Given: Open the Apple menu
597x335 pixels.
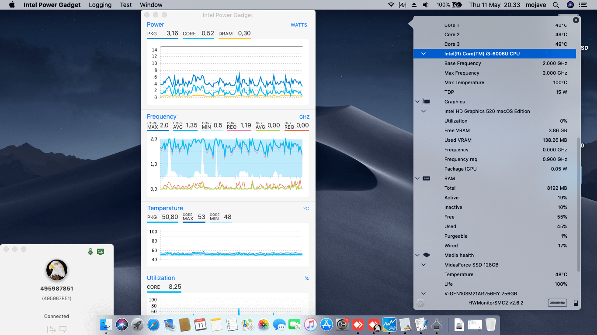Looking at the screenshot, I should coord(12,5).
